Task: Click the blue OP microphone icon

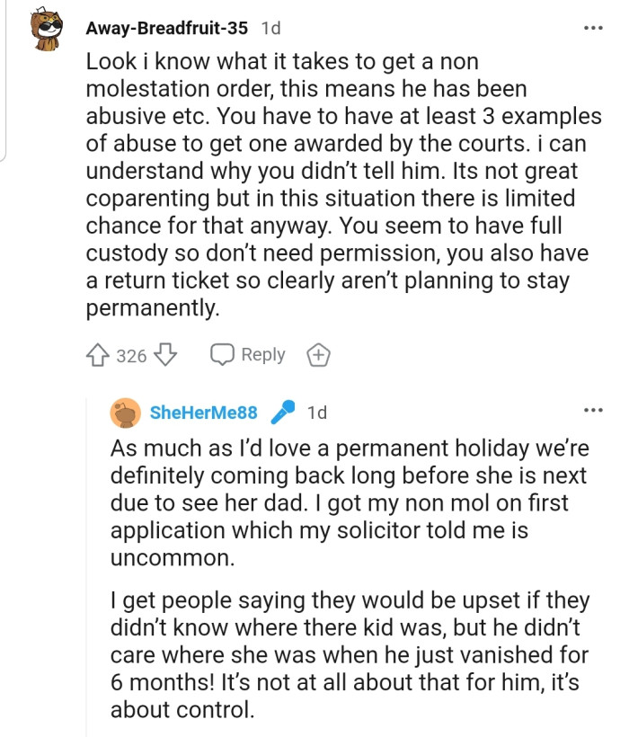Action: click(284, 413)
